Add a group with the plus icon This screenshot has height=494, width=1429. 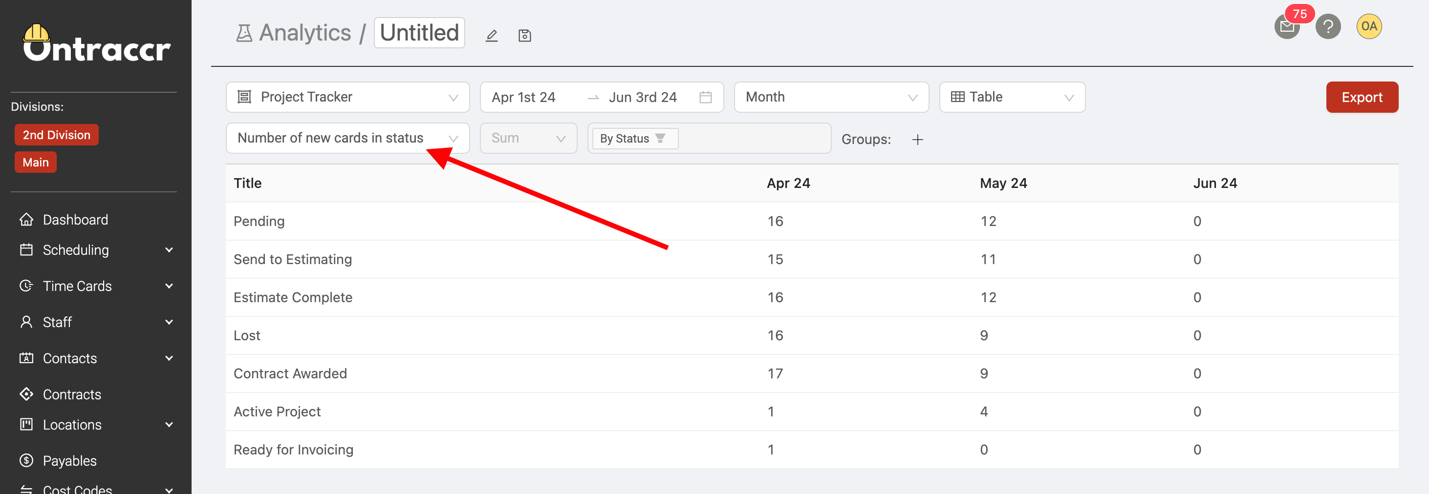point(917,140)
